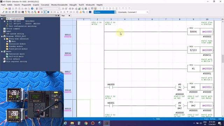This screenshot has width=224, height=126.
Task: Click the MR001 contact on rung 00019
Action: [111, 106]
